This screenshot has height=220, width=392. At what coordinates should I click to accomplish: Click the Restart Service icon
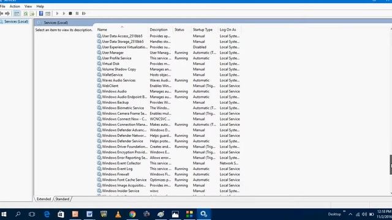(84, 13)
